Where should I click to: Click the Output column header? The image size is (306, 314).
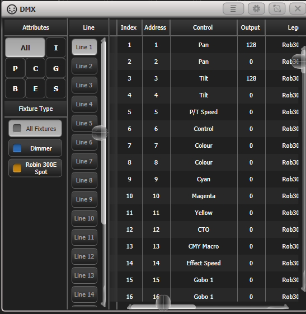tap(251, 27)
